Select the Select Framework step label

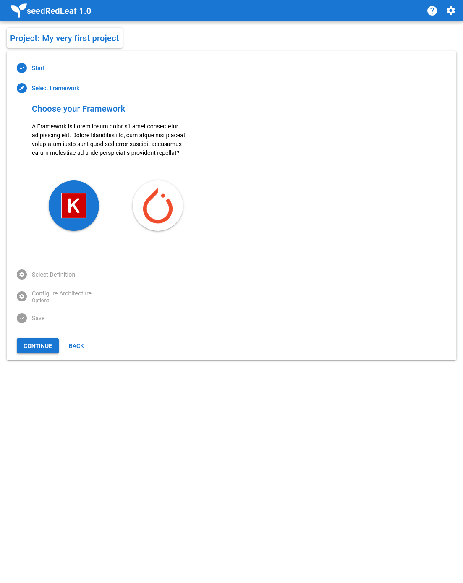click(x=55, y=88)
